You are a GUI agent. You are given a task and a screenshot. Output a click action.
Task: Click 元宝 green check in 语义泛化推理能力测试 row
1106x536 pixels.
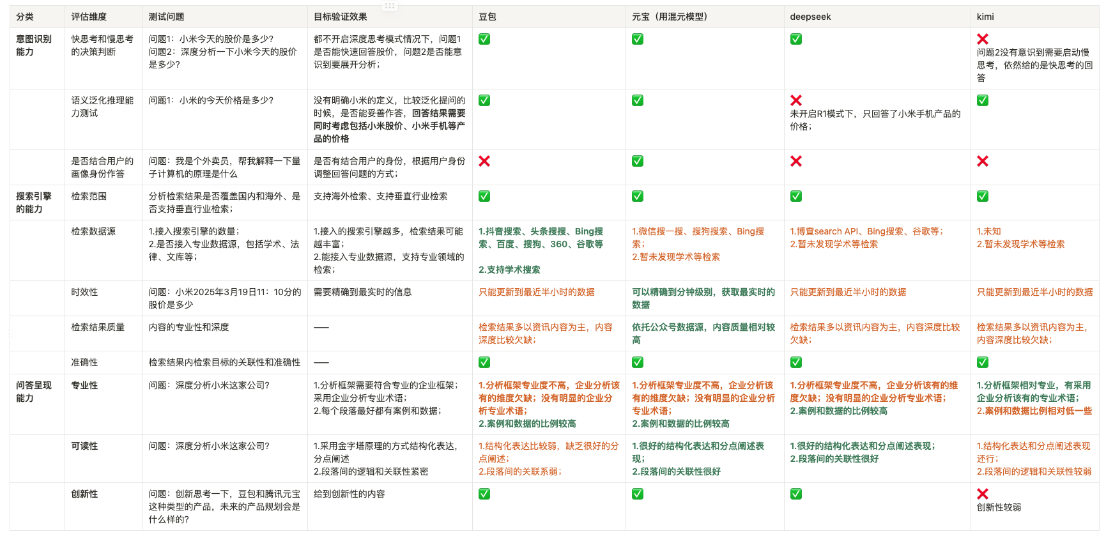pyautogui.click(x=638, y=100)
